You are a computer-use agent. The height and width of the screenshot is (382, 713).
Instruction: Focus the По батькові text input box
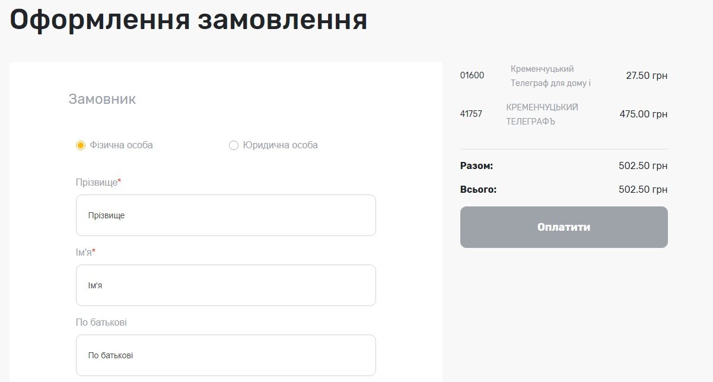point(225,355)
